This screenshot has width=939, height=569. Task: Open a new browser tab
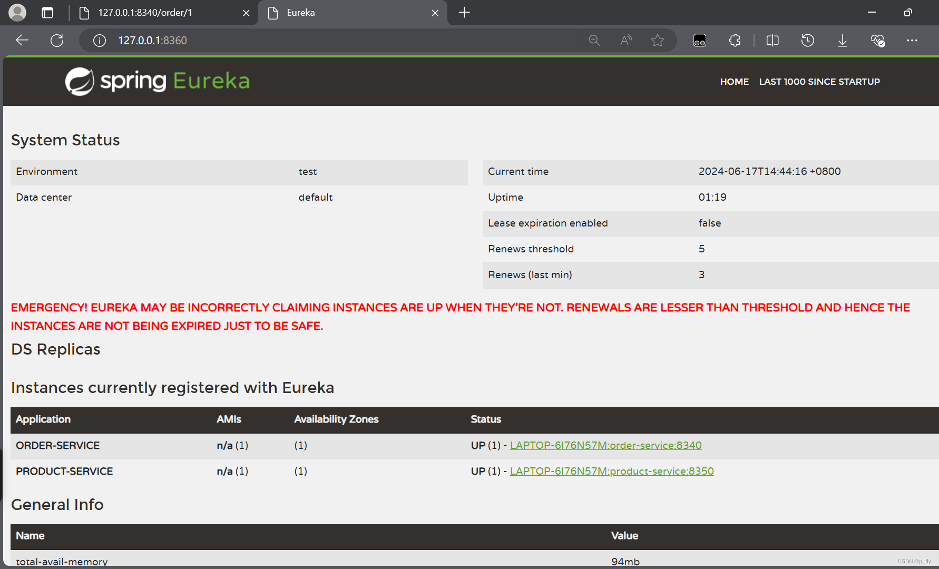[464, 13]
